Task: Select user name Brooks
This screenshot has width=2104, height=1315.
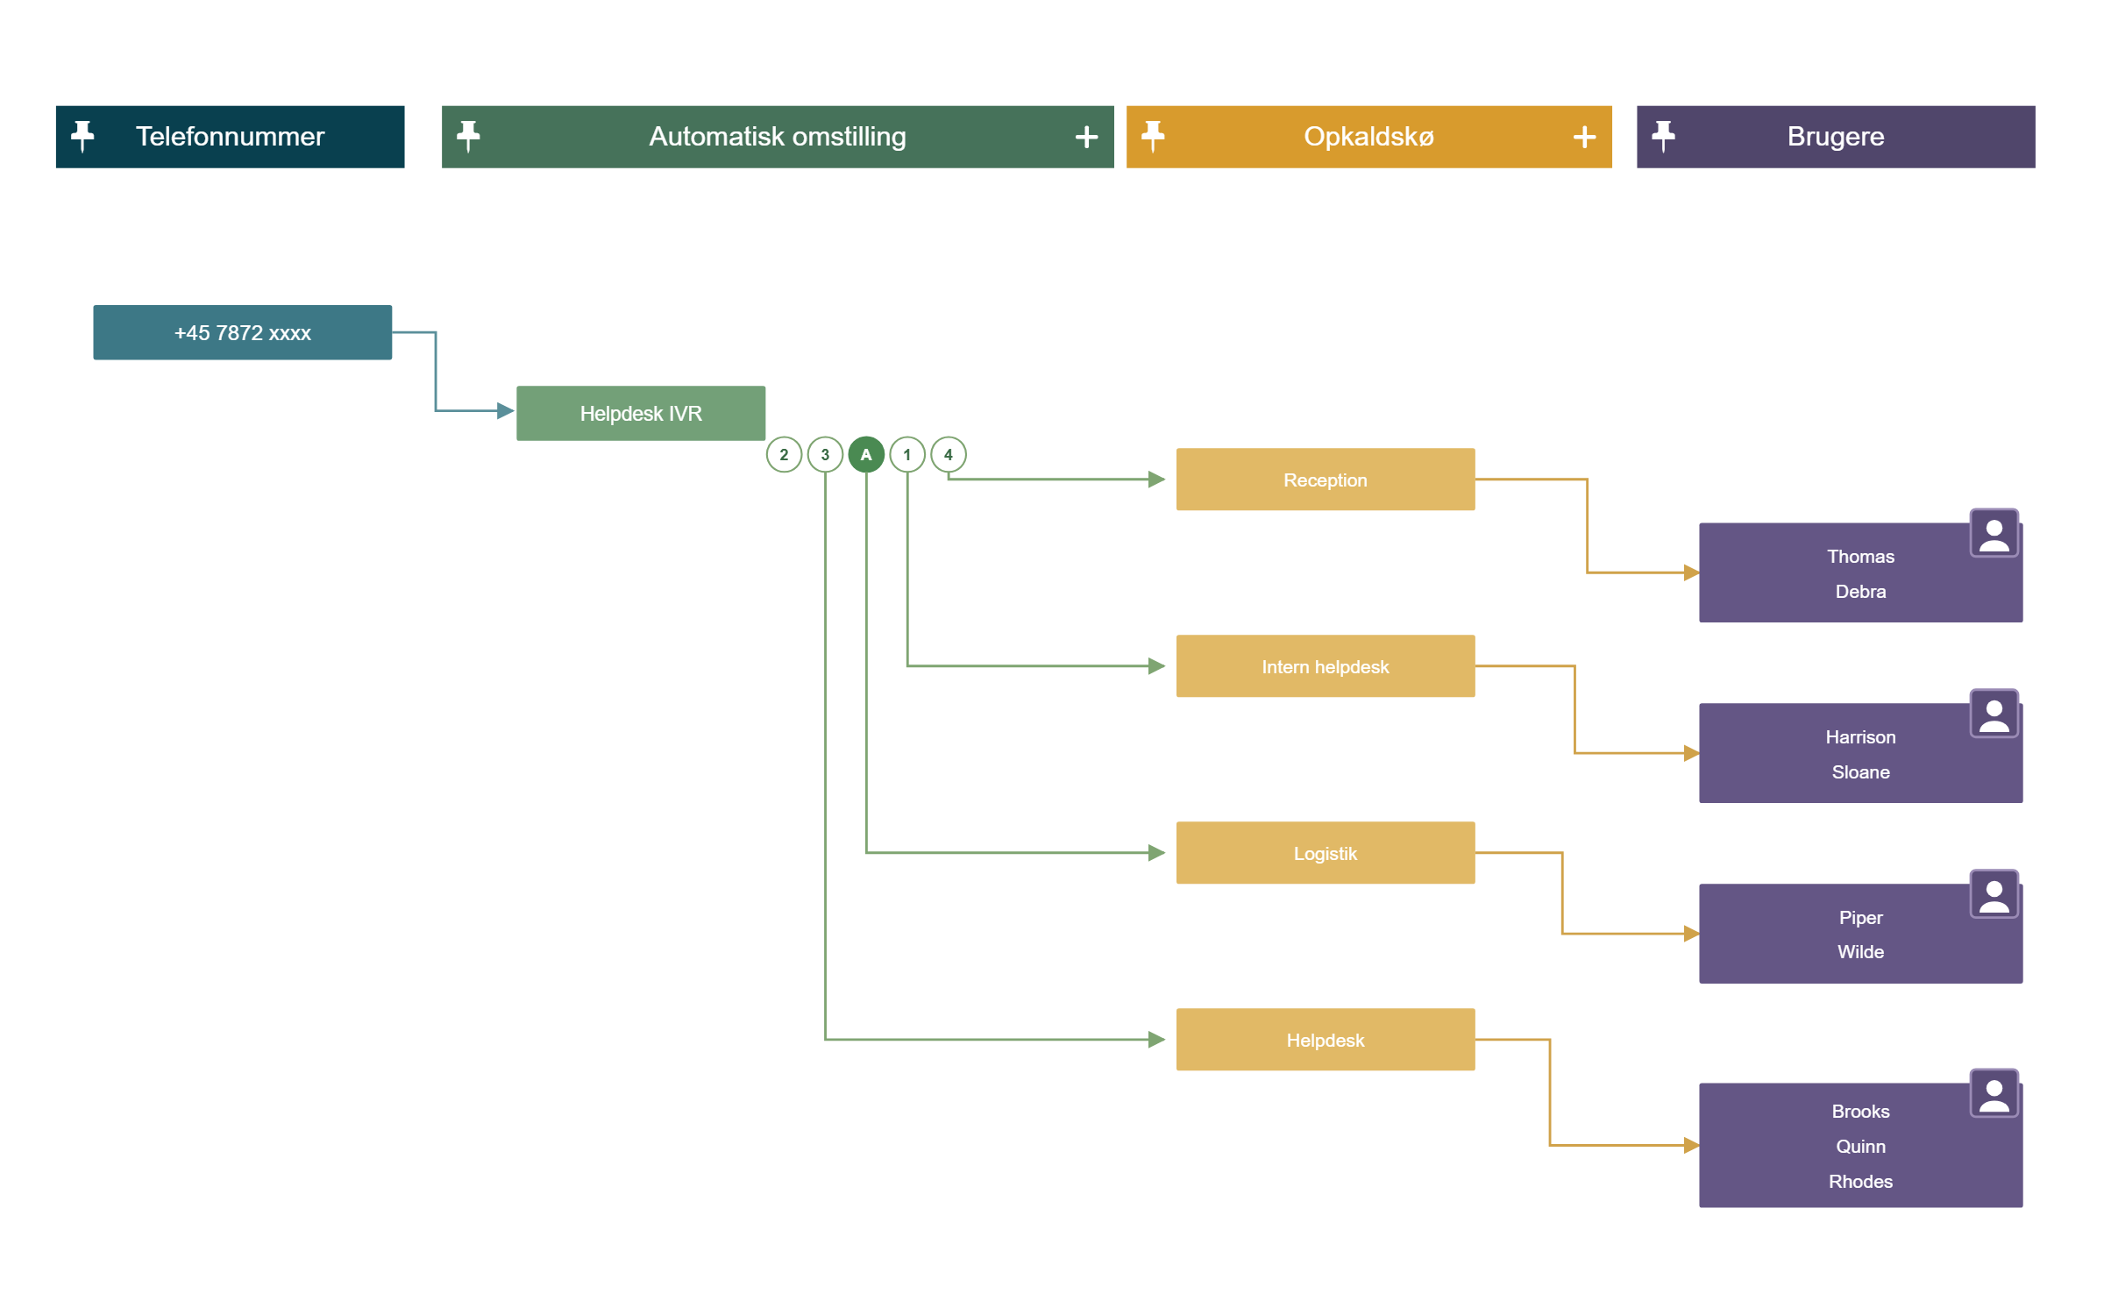Action: [1860, 1112]
